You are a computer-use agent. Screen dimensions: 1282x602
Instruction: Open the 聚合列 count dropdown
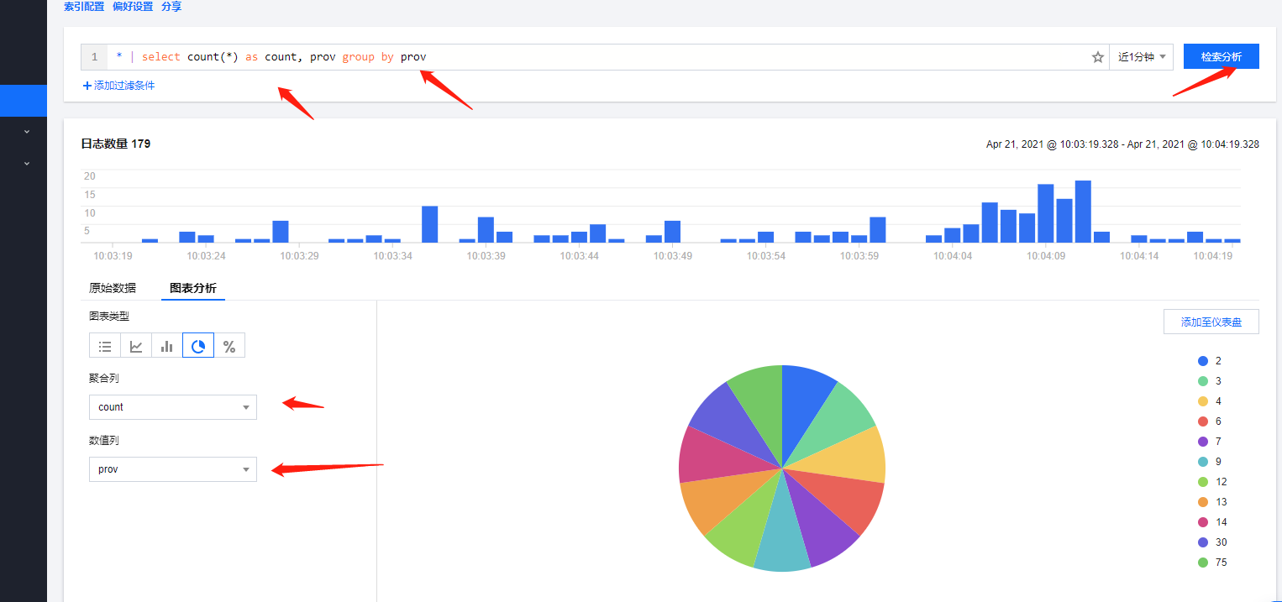click(173, 407)
